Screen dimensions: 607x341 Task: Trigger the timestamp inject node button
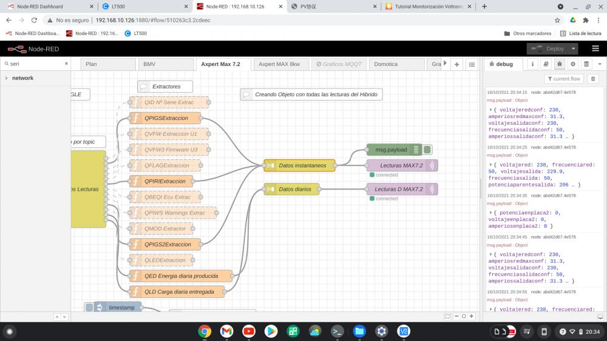point(89,308)
